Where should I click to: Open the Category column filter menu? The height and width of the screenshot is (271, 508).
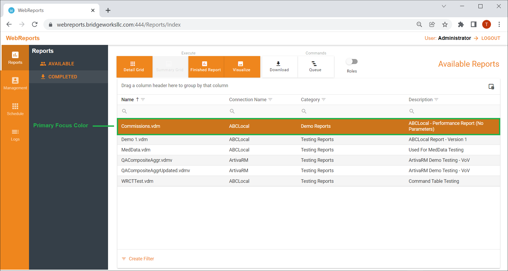[x=324, y=100]
